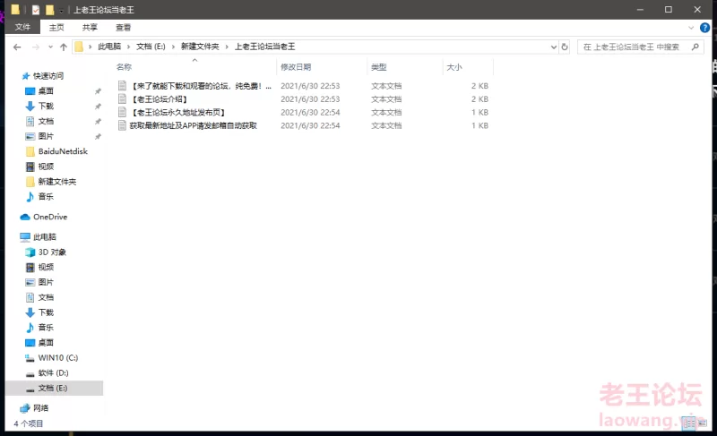
Task: Open 桌面 under quick access
Action: tap(46, 90)
